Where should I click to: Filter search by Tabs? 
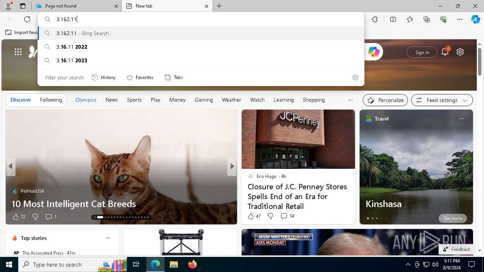pos(174,77)
